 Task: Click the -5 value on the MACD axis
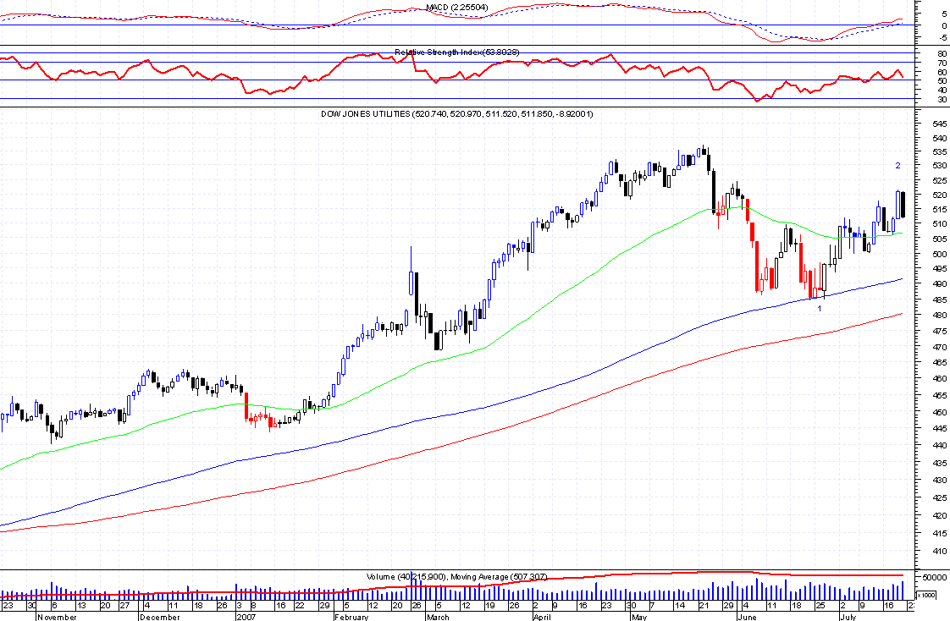942,37
